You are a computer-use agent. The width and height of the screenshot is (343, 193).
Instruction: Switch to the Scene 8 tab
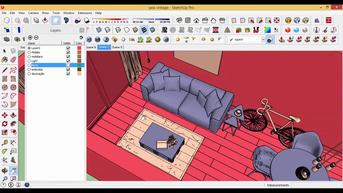[x=117, y=47]
